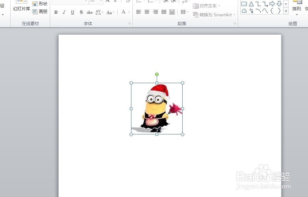Viewport: 308px width, 197px height.
Task: Select rounded rectangle shape
Action: (x=244, y=4)
